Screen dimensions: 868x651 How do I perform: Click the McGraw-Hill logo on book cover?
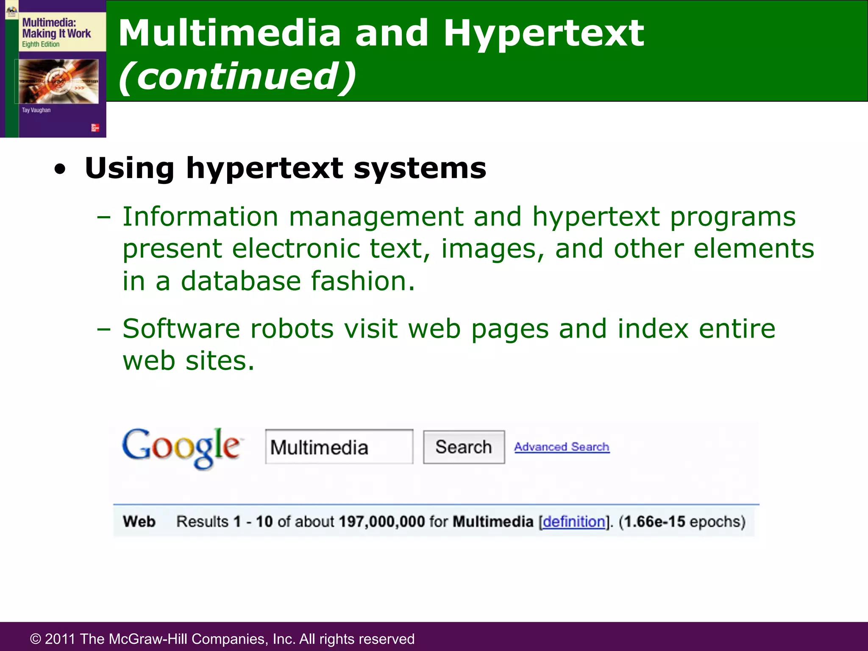(x=95, y=128)
